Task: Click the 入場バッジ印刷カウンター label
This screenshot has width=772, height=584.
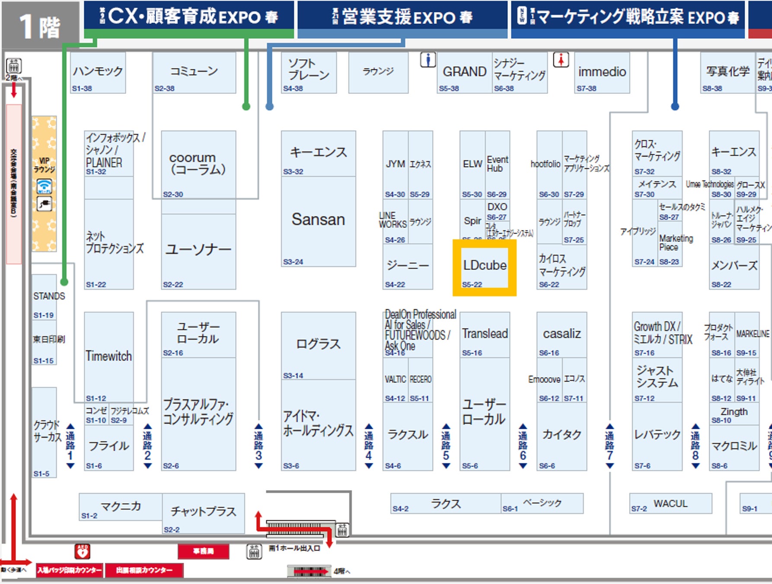Action: pos(70,570)
